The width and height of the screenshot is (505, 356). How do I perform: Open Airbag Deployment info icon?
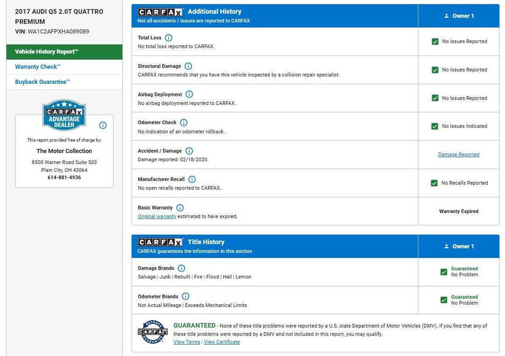[189, 95]
